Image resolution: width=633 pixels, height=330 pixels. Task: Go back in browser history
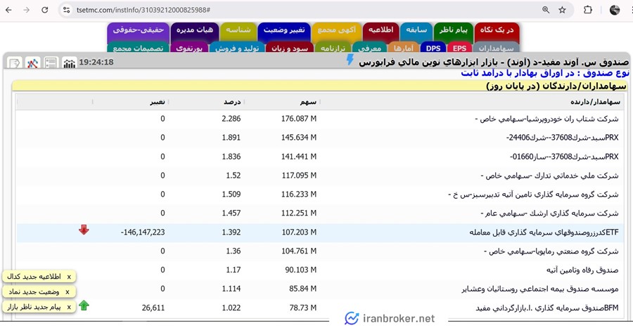pyautogui.click(x=9, y=10)
